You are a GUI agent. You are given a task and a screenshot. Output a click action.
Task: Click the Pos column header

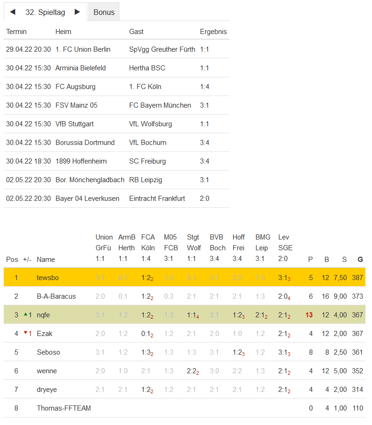(12, 260)
